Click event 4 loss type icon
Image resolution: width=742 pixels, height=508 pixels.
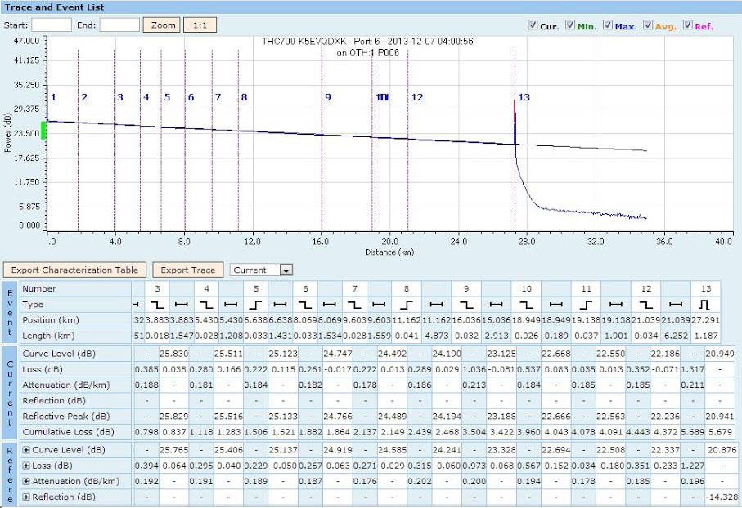[x=206, y=305]
